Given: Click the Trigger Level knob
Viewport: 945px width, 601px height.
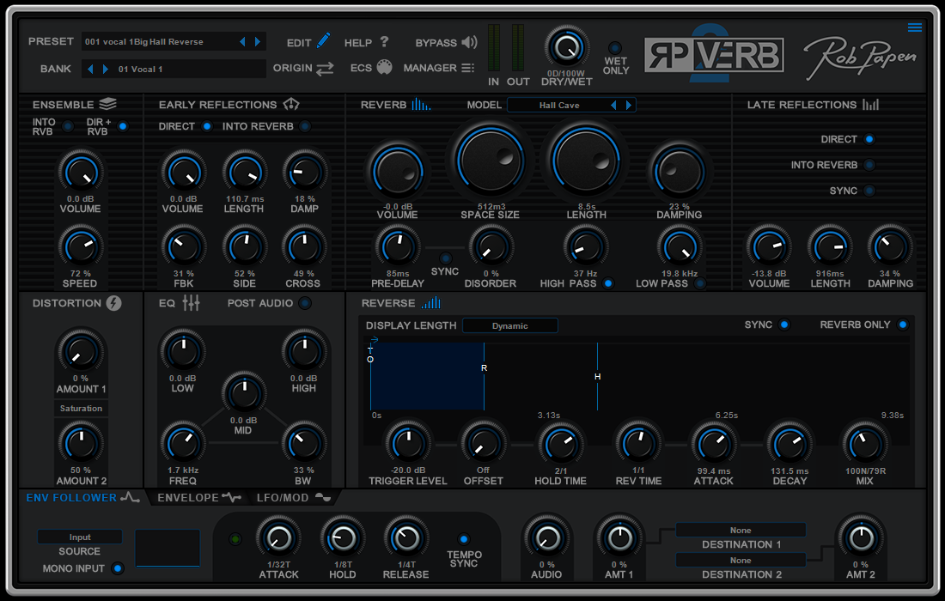Looking at the screenshot, I should [408, 444].
